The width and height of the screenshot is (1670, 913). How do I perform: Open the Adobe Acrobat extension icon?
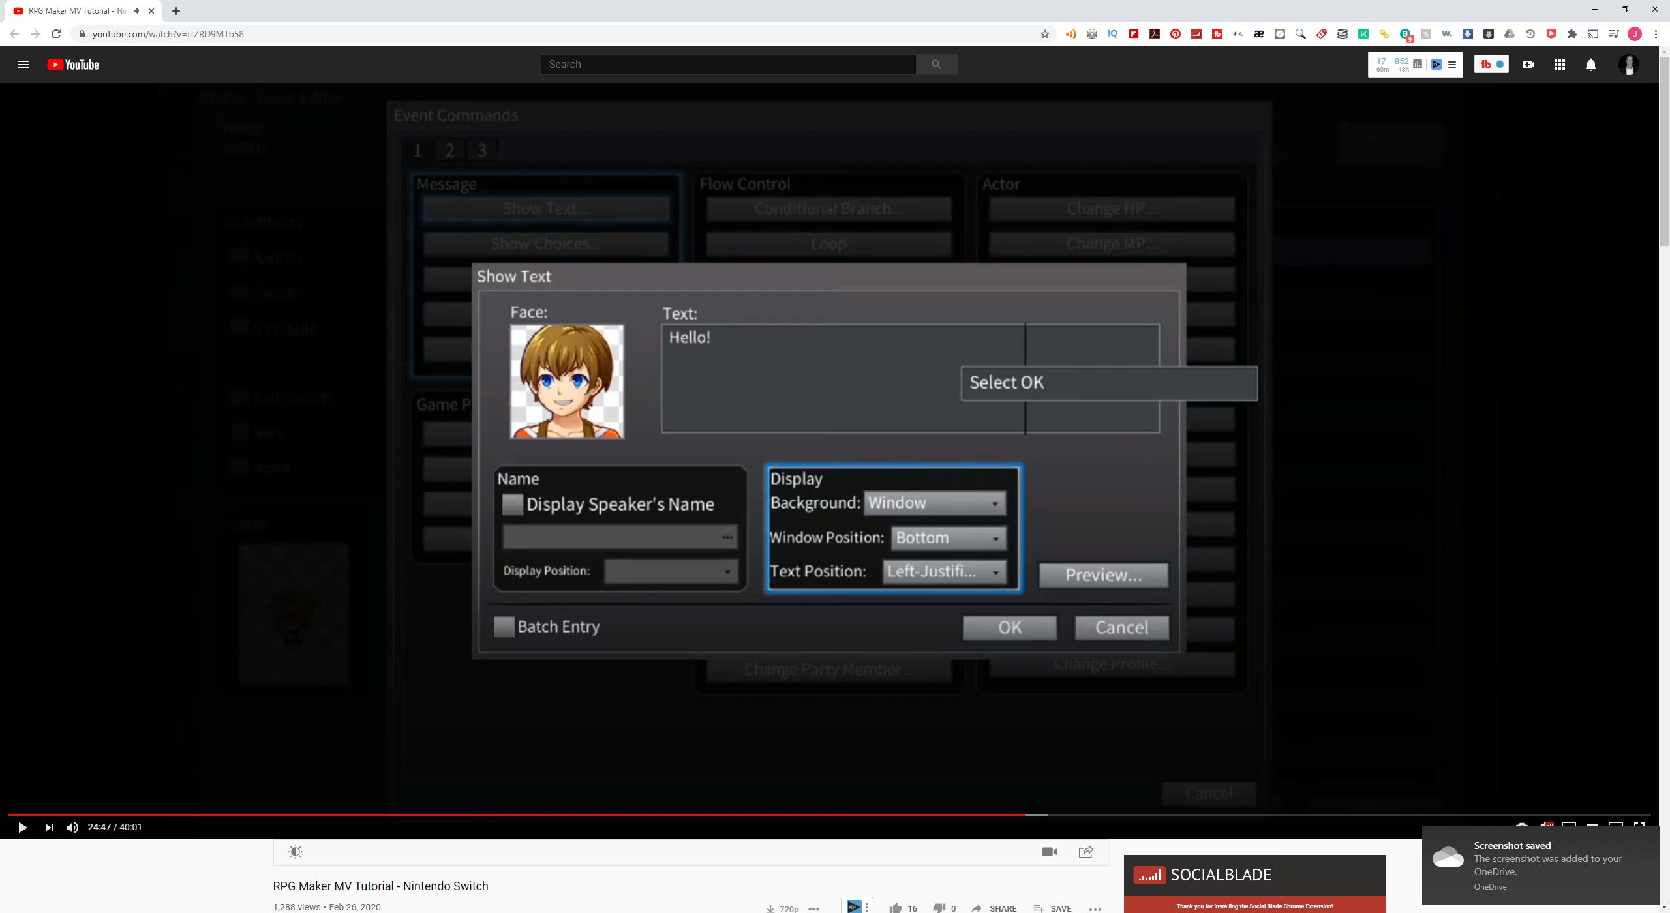(x=1155, y=34)
